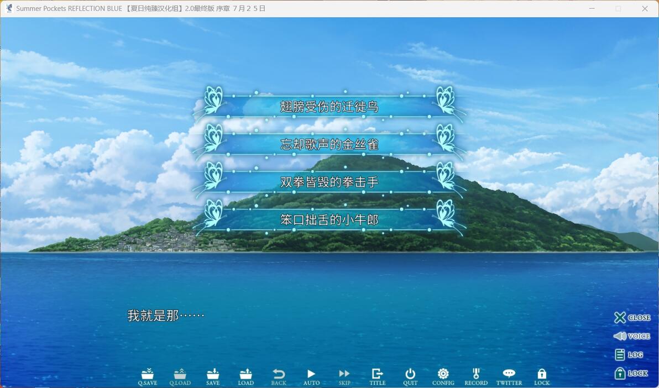
Task: Open the SAVE menu
Action: click(213, 377)
